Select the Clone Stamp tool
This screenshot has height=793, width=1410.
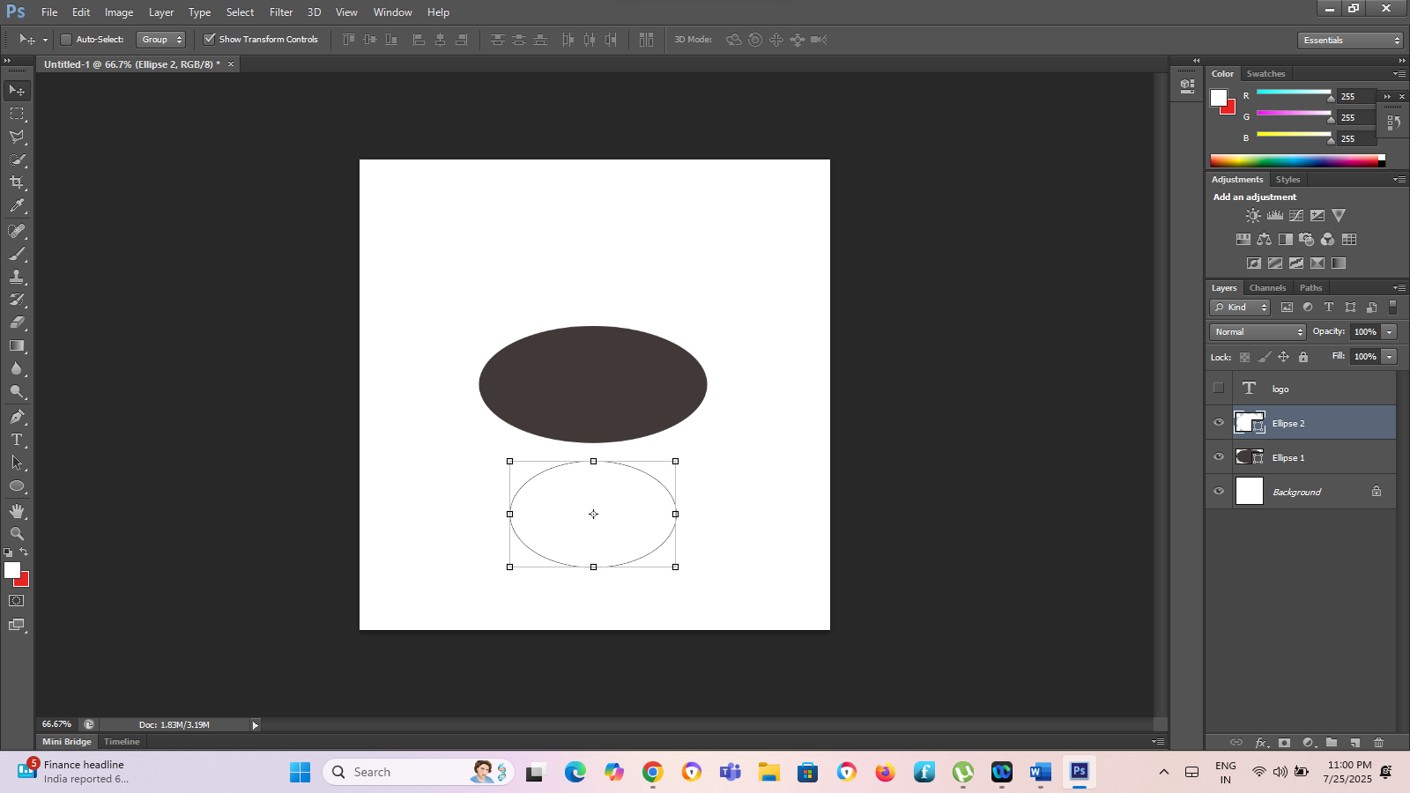[x=17, y=277]
